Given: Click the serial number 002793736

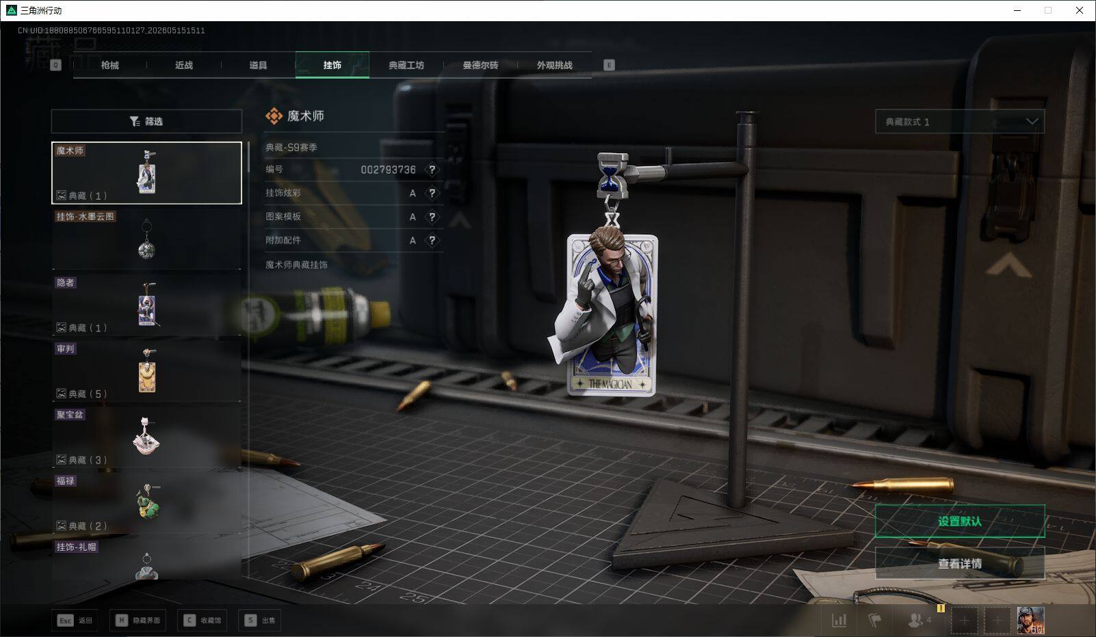Looking at the screenshot, I should point(388,170).
